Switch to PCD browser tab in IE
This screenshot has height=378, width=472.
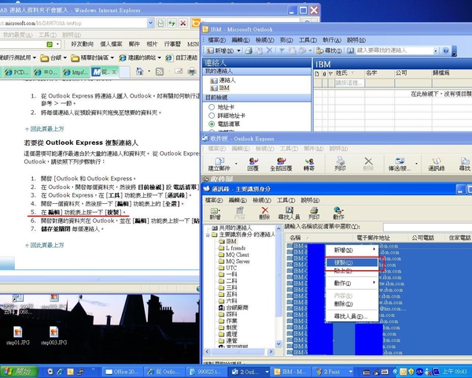16,72
